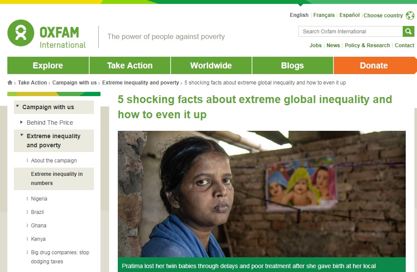Open the Jobs link
Image resolution: width=417 pixels, height=272 pixels.
(x=315, y=45)
